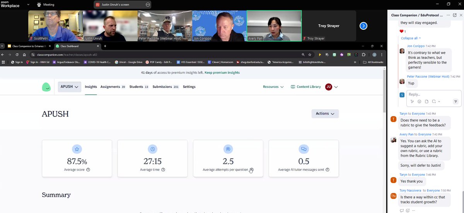
Task: Open the Students tab
Action: (139, 87)
